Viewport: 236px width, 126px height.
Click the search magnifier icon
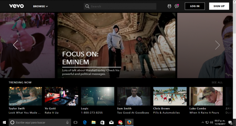tap(87, 6)
